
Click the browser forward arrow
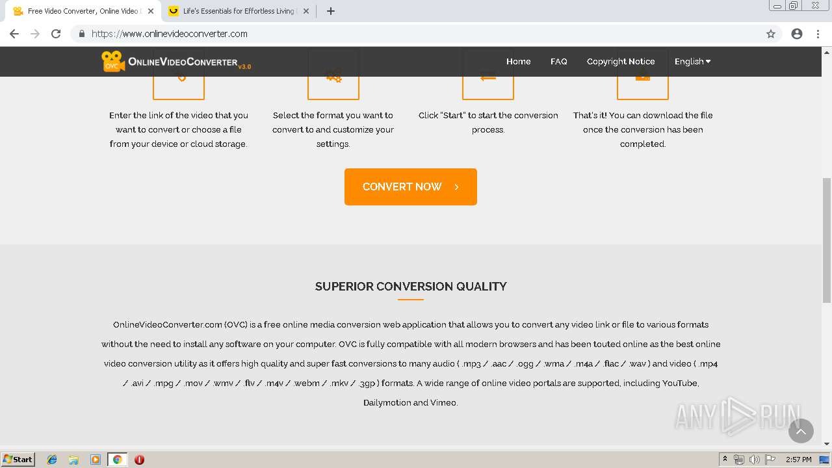click(35, 34)
